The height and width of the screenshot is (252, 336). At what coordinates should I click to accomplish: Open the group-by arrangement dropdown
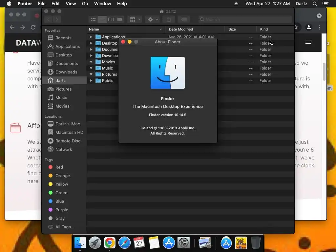tap(135, 19)
